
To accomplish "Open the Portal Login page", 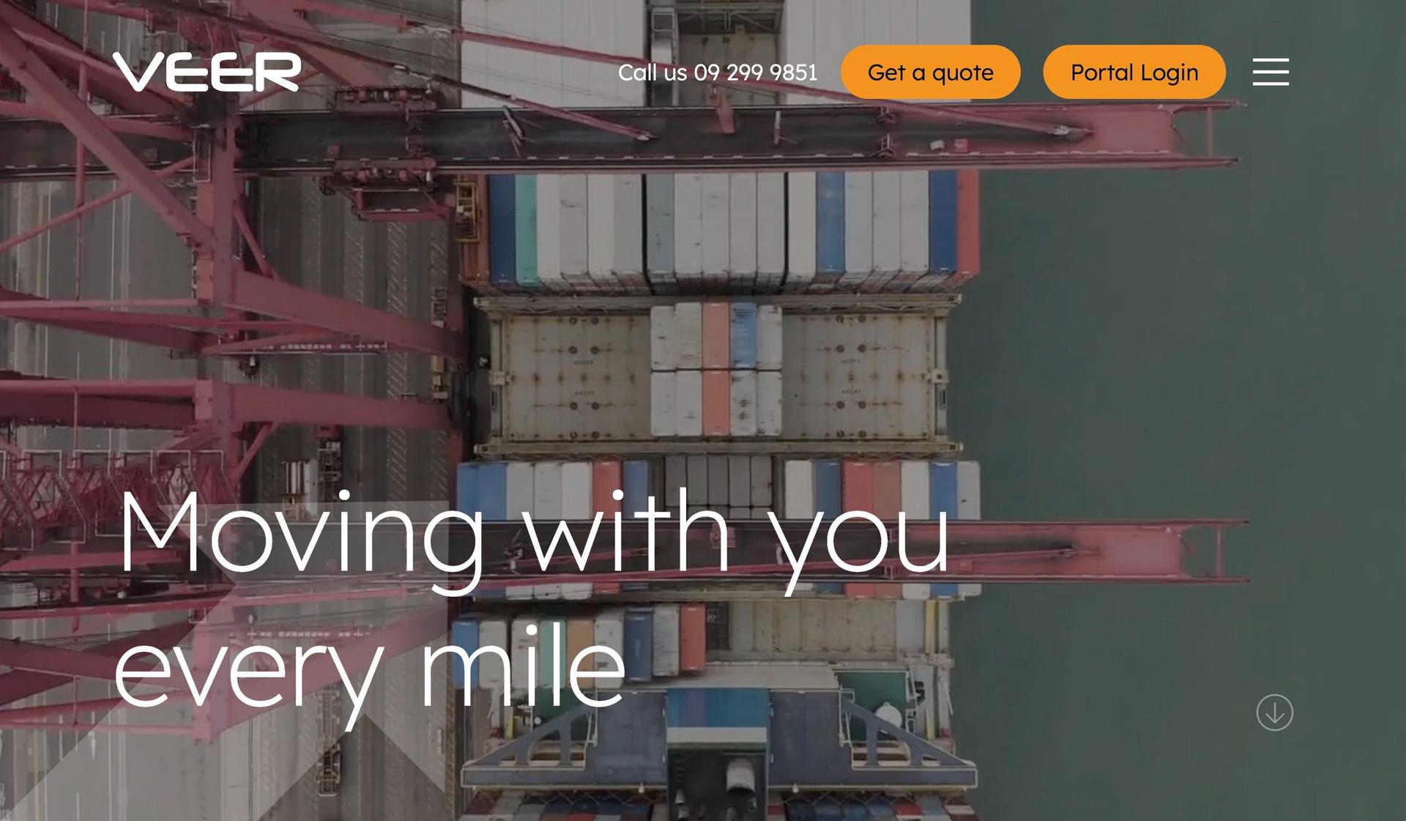I will click(x=1134, y=72).
